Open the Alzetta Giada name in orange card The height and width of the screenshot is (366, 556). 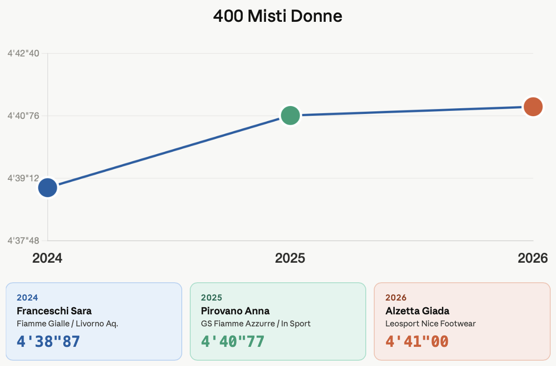coord(417,311)
